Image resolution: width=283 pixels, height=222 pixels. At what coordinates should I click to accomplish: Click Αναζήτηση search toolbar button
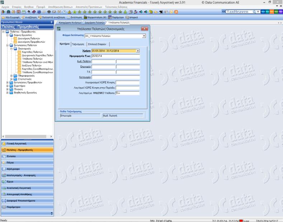pos(29,17)
